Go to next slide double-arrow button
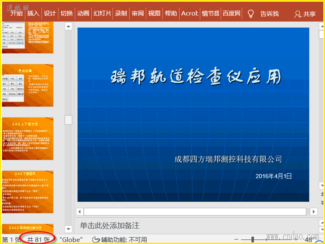This screenshot has height=244, width=325. tap(322, 202)
